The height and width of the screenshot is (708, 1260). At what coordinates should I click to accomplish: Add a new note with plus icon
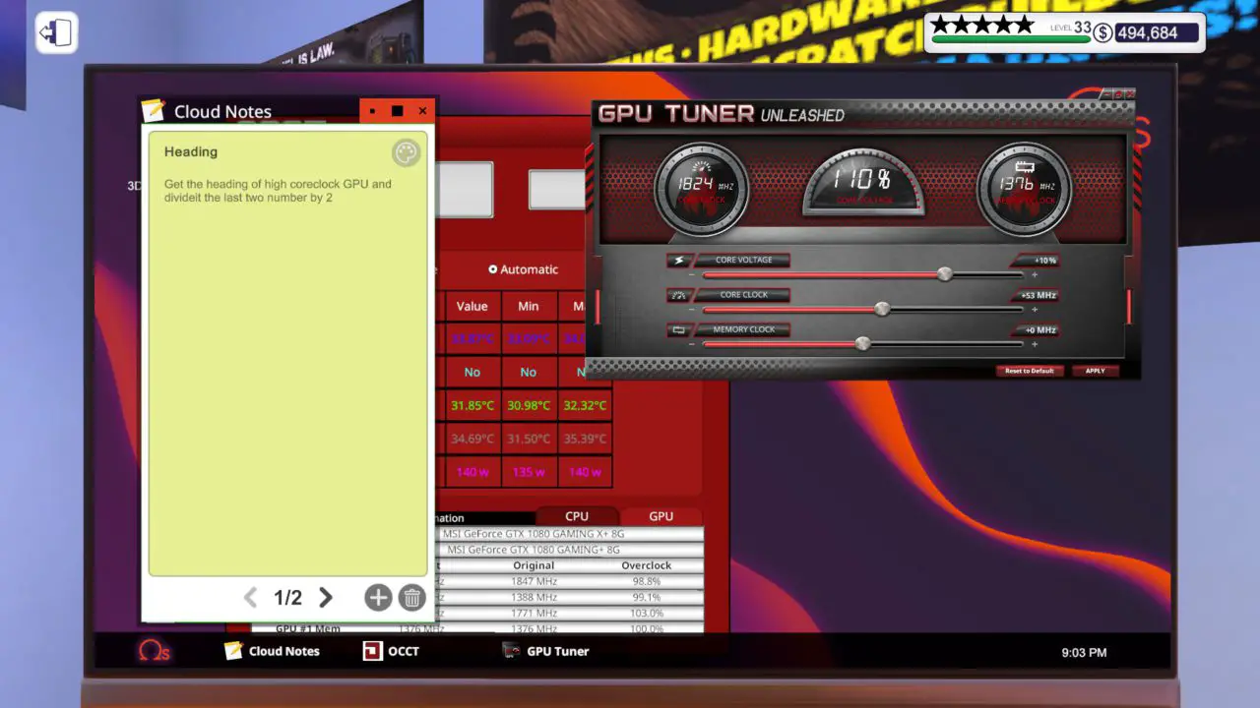[x=378, y=597]
